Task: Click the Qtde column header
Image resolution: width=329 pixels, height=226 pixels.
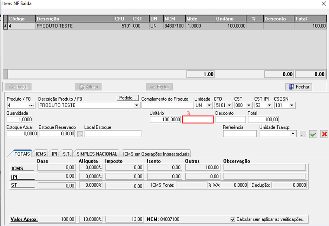Action: pyautogui.click(x=200, y=19)
